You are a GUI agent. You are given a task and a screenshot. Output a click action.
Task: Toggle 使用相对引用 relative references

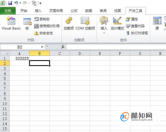(47, 26)
